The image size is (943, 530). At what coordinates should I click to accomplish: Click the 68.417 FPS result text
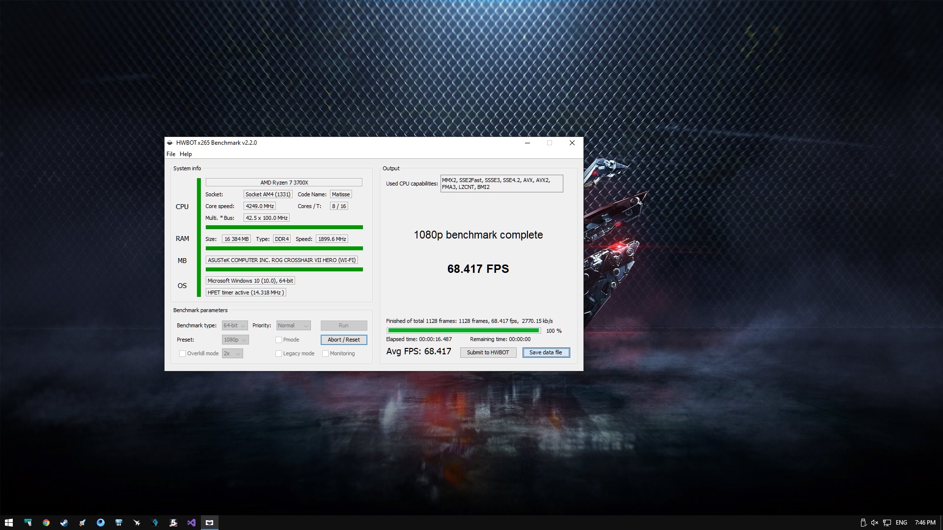click(x=478, y=269)
